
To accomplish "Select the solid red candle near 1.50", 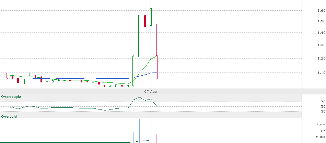I will click(145, 21).
